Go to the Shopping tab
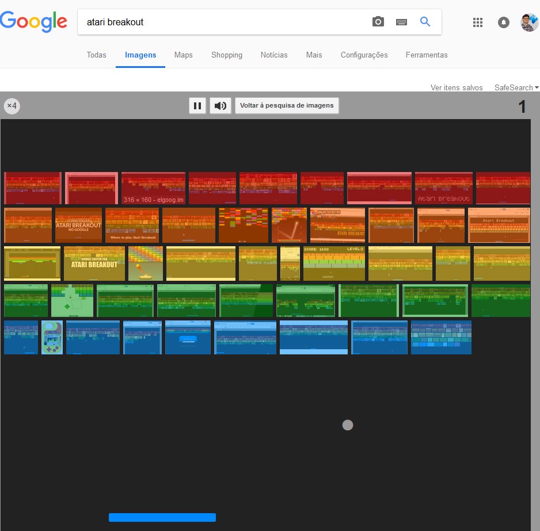The image size is (540, 531). pyautogui.click(x=227, y=55)
